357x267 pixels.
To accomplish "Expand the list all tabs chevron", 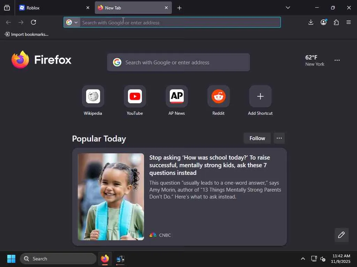I will (x=288, y=8).
